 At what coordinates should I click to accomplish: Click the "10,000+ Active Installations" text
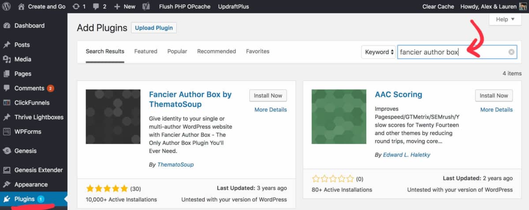(121, 199)
